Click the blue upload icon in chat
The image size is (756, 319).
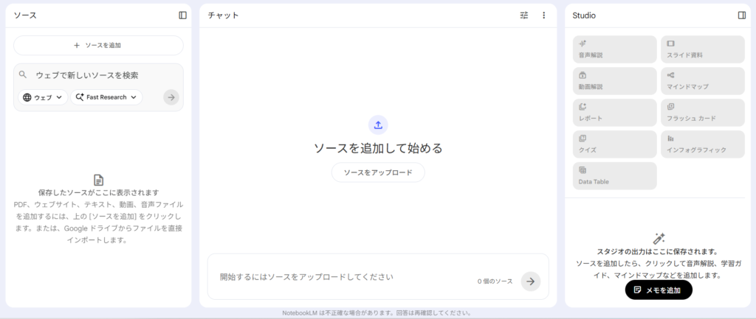click(378, 125)
